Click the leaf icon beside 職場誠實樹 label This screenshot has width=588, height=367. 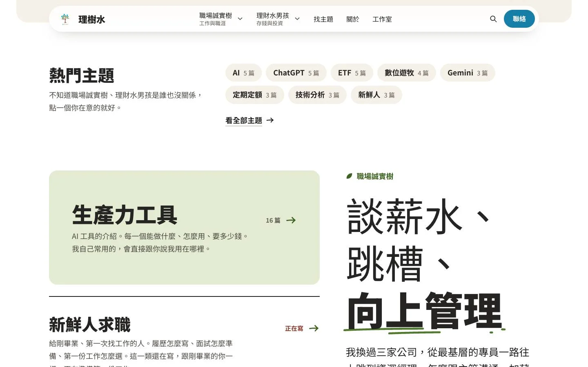tap(349, 176)
